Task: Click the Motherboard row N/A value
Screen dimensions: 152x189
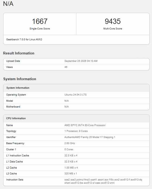Action: point(67,107)
